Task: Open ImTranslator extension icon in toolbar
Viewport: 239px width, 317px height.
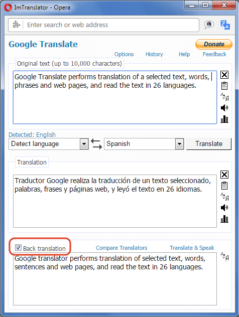Action: (x=225, y=25)
